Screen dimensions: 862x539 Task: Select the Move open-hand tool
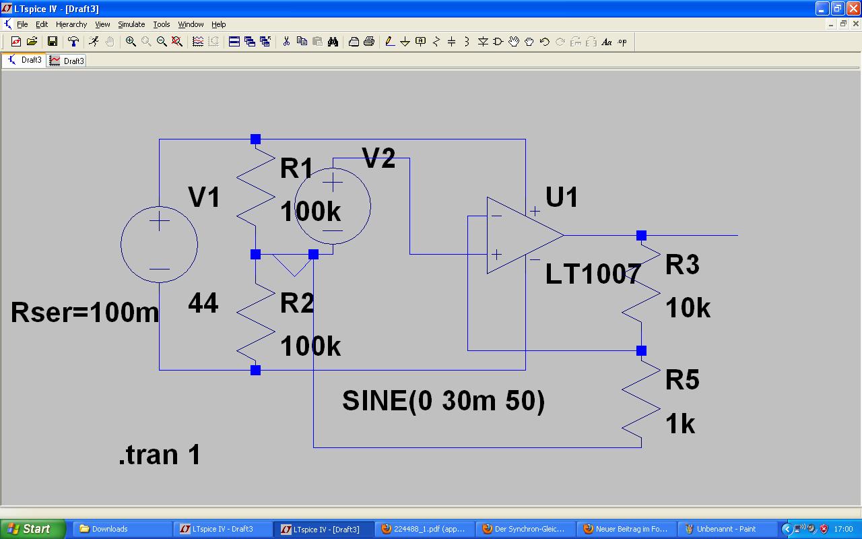(x=514, y=42)
